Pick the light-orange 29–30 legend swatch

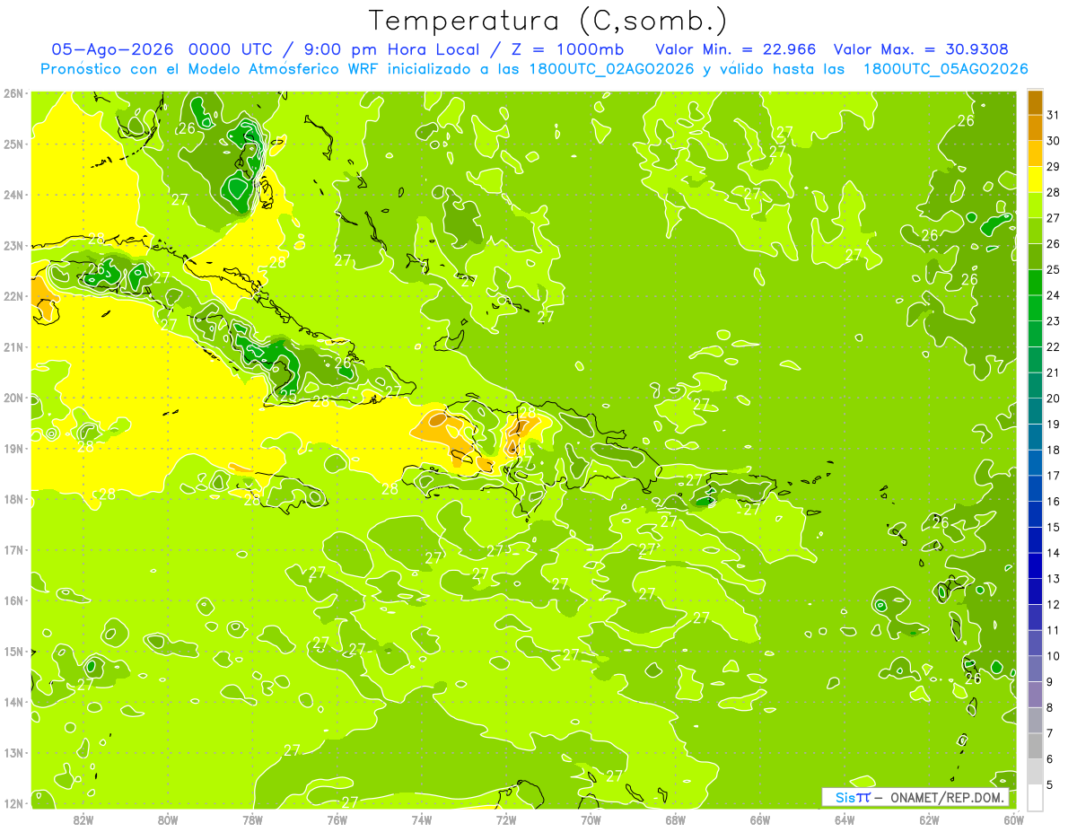(x=1035, y=153)
